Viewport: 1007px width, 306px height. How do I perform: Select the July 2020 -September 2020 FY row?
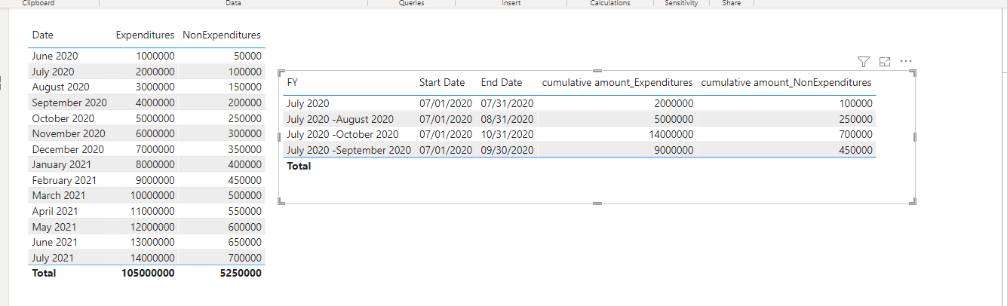(x=579, y=150)
